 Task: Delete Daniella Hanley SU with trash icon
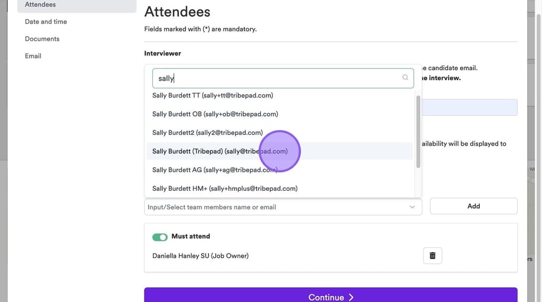coord(433,256)
